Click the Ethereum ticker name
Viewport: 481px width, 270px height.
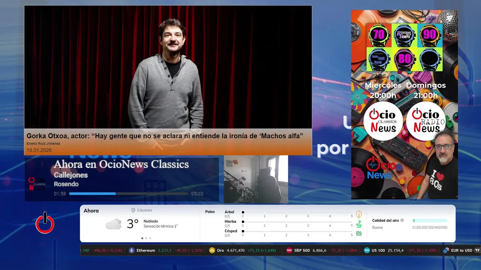[x=146, y=250]
